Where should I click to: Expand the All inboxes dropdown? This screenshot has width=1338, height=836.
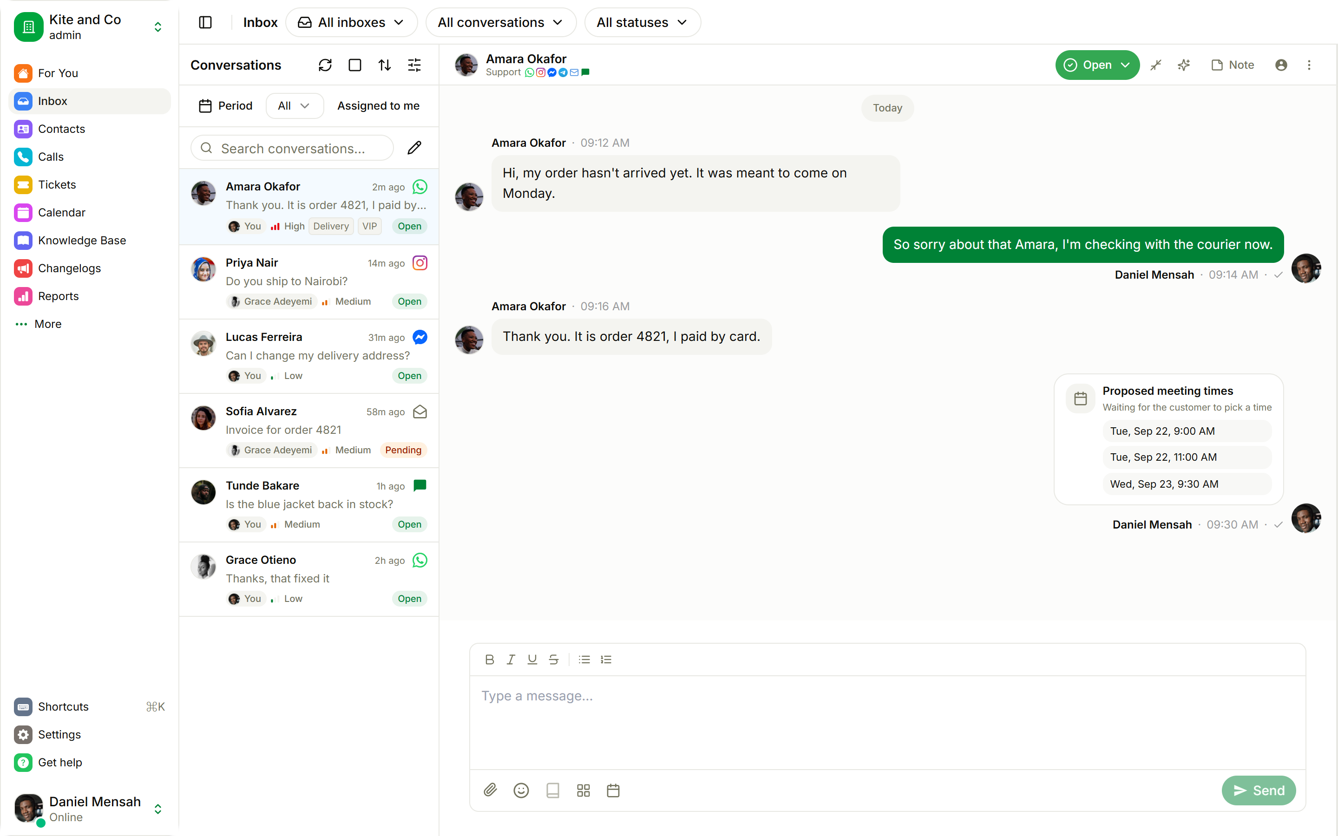pos(352,22)
